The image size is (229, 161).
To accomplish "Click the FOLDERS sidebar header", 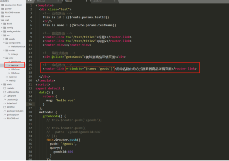I will [x=4, y=1].
